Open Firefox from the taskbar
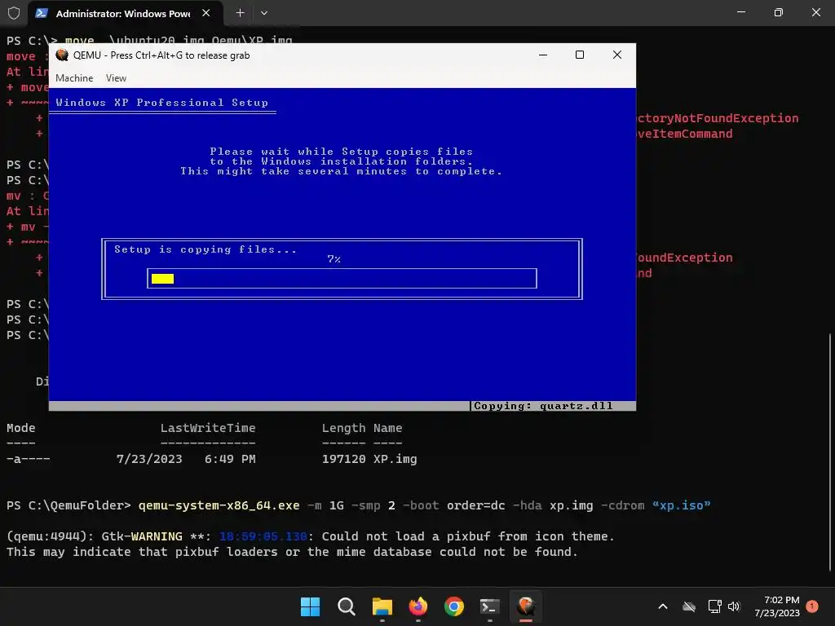The image size is (835, 626). [418, 606]
